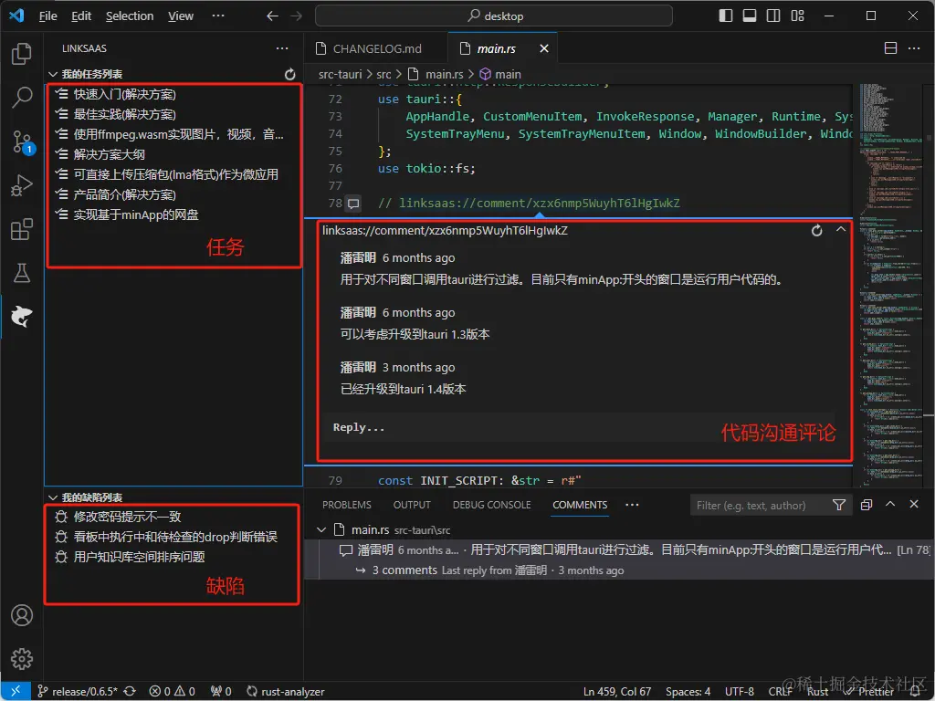Toggle primary side bar layout icon
935x701 pixels.
tap(726, 16)
